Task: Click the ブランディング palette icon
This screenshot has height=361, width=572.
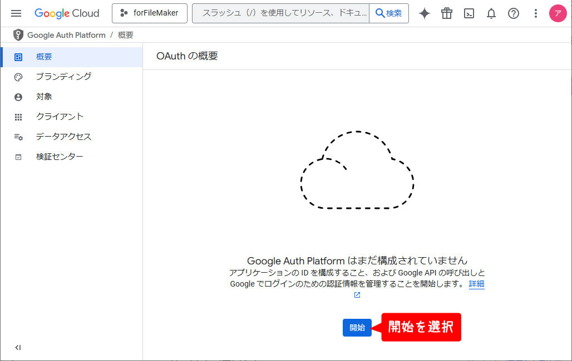Action: 18,77
